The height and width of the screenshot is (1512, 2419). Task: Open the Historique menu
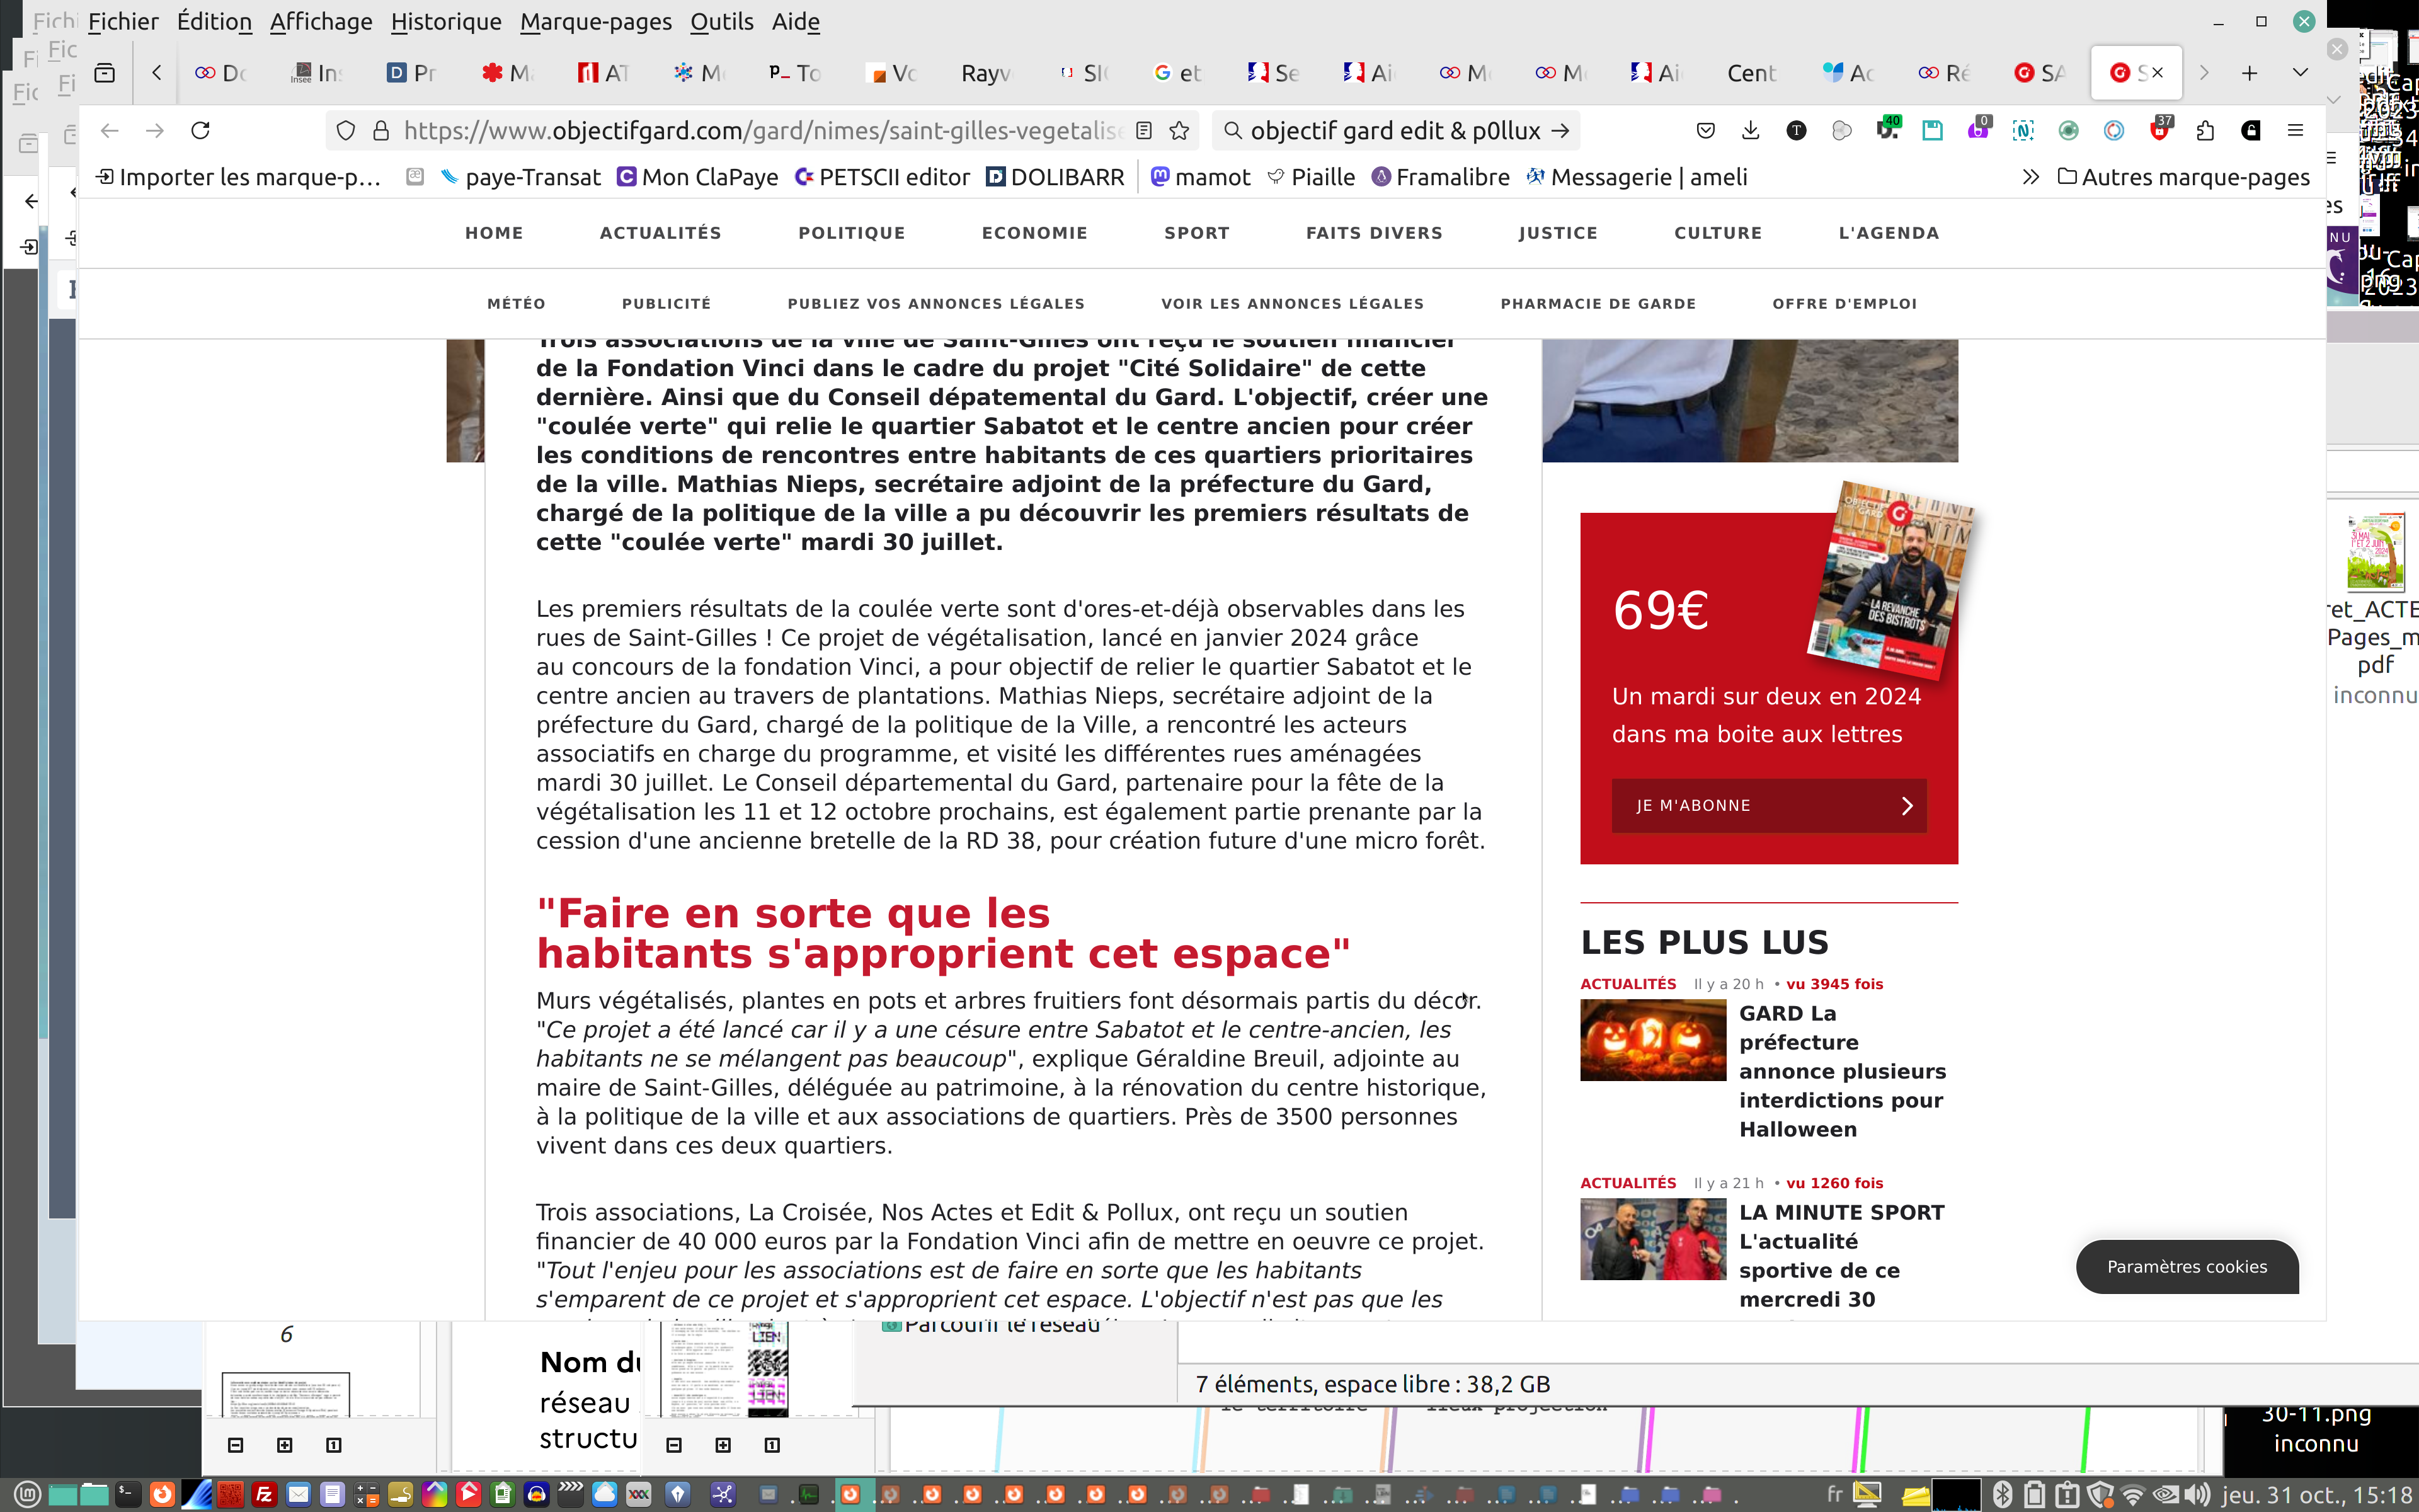click(x=446, y=21)
